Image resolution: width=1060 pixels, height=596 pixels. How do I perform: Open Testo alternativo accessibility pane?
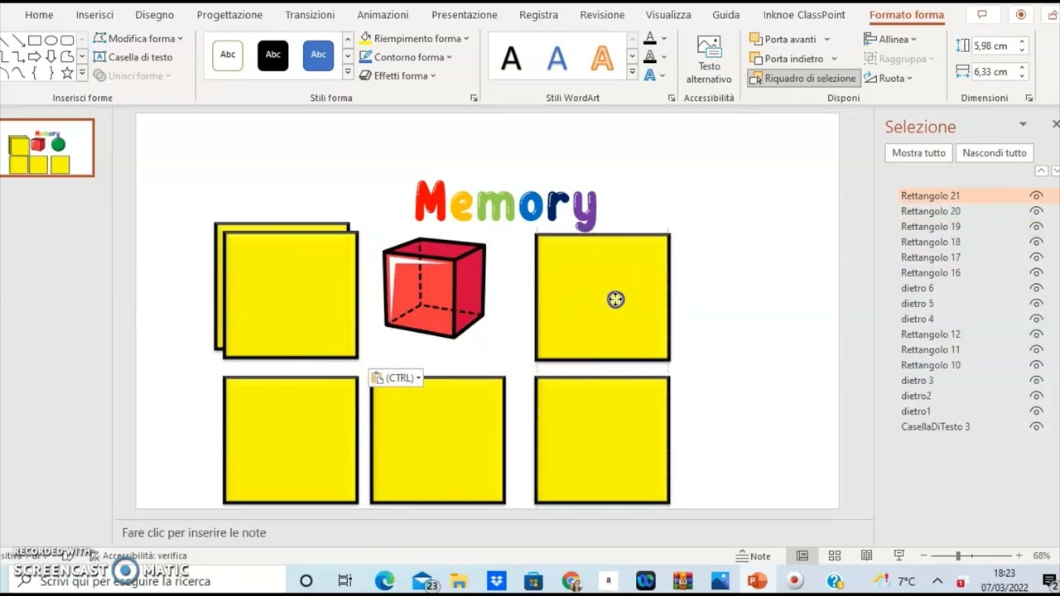[x=709, y=60]
